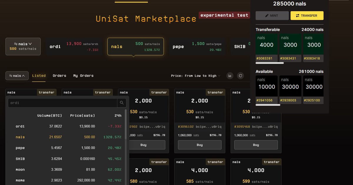Image resolution: width=353 pixels, height=185 pixels.
Task: Open inscription link #3096102
Action: point(186,127)
